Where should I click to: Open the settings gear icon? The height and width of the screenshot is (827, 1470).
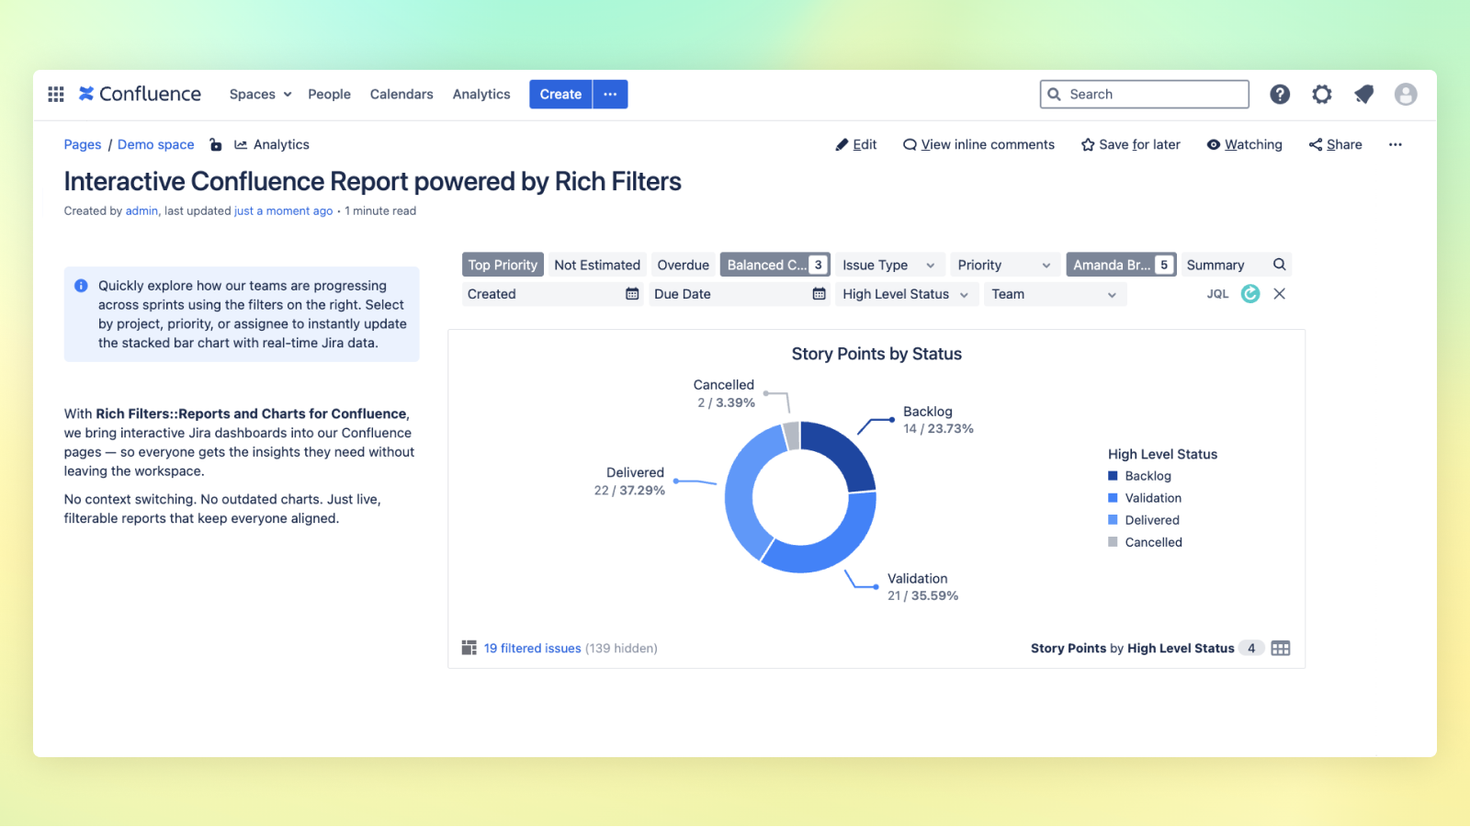coord(1322,94)
